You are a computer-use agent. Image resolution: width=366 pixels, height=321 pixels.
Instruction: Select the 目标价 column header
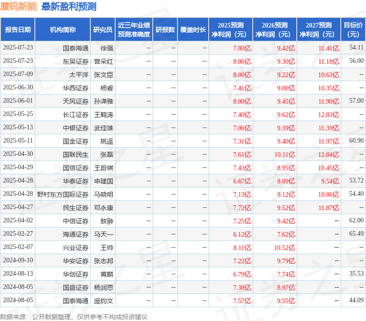pos(354,30)
